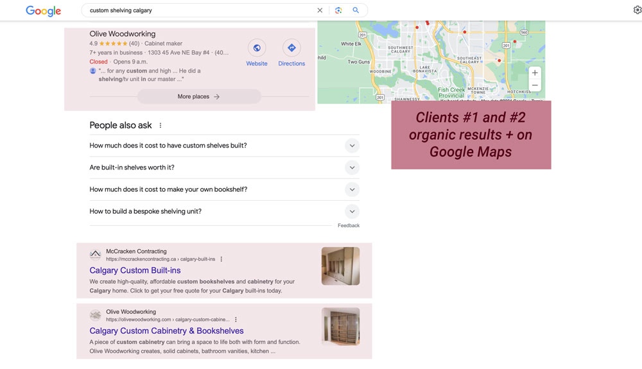The height and width of the screenshot is (369, 642).
Task: Click the olivewoodworking.com URL breadcrumb
Action: (168, 320)
